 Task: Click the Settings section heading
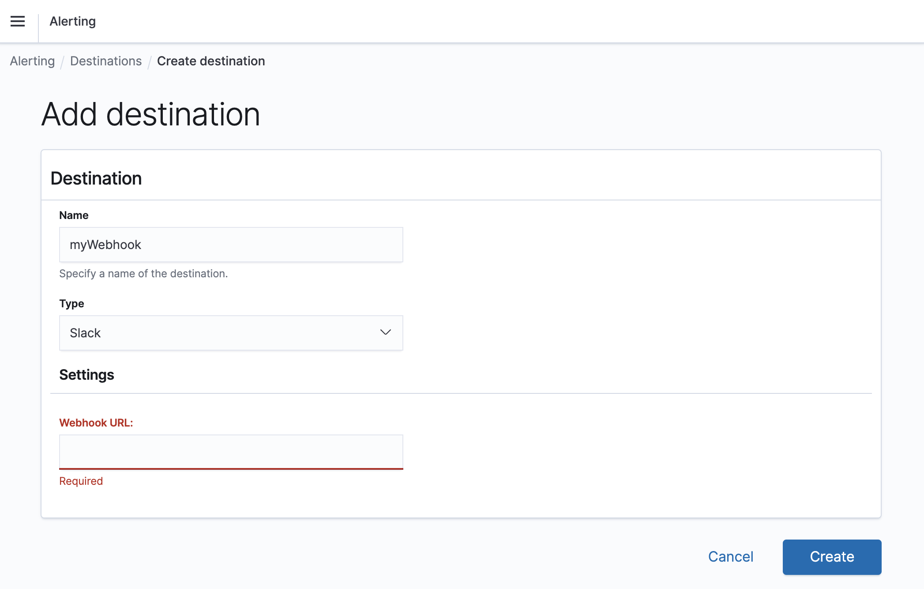point(86,374)
